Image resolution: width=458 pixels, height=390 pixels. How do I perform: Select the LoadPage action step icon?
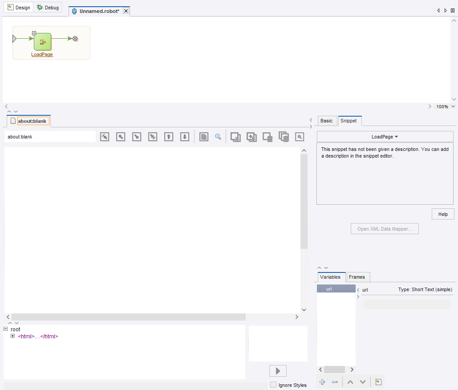point(42,41)
